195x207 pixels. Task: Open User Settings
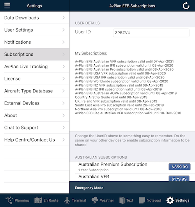[x=35, y=30]
